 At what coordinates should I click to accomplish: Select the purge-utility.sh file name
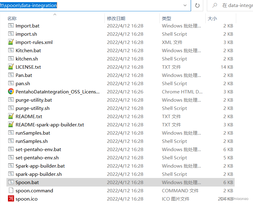pos(32,108)
